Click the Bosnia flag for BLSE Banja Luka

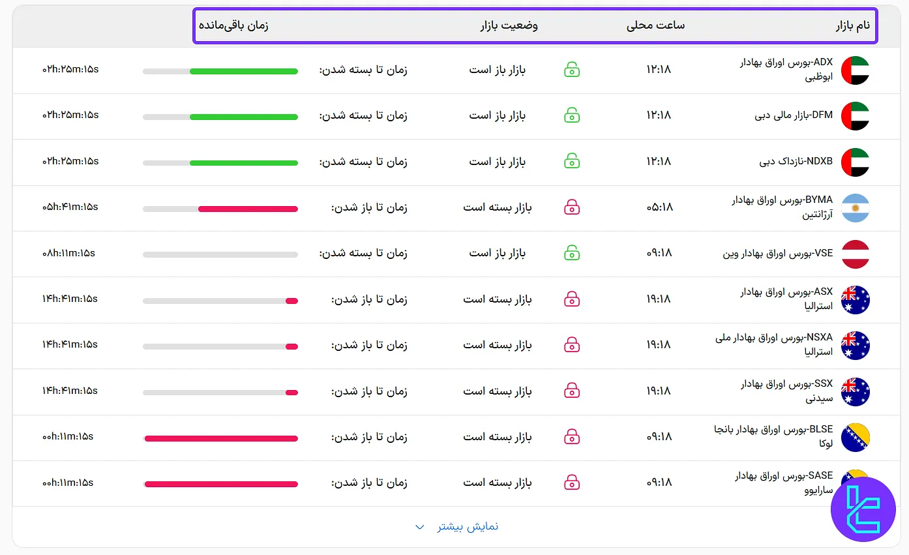tap(856, 437)
